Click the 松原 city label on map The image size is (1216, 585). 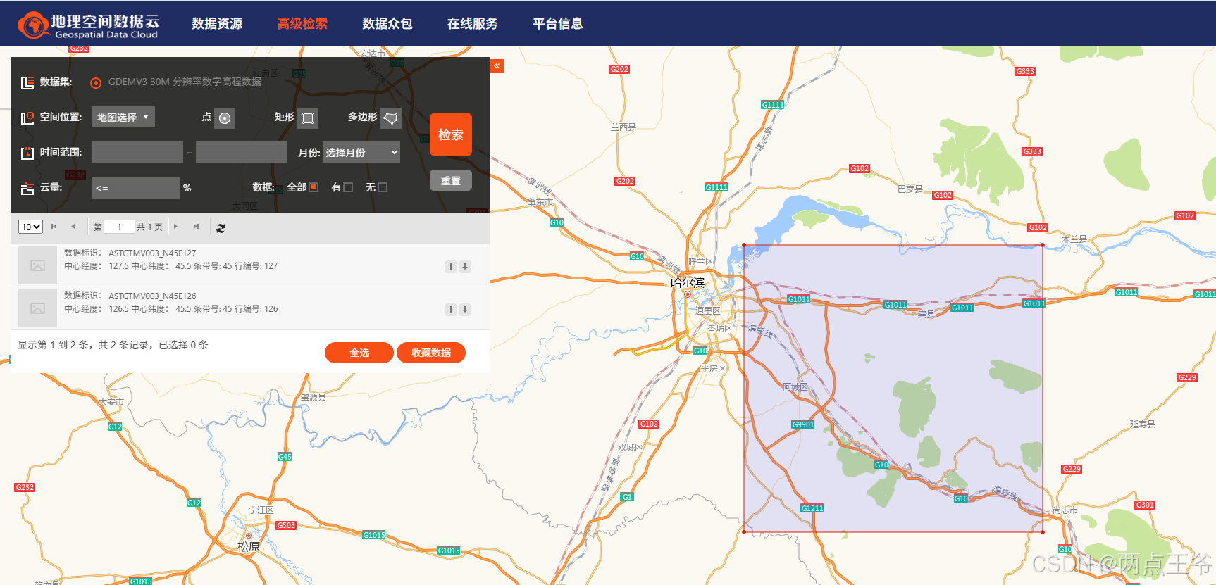249,546
